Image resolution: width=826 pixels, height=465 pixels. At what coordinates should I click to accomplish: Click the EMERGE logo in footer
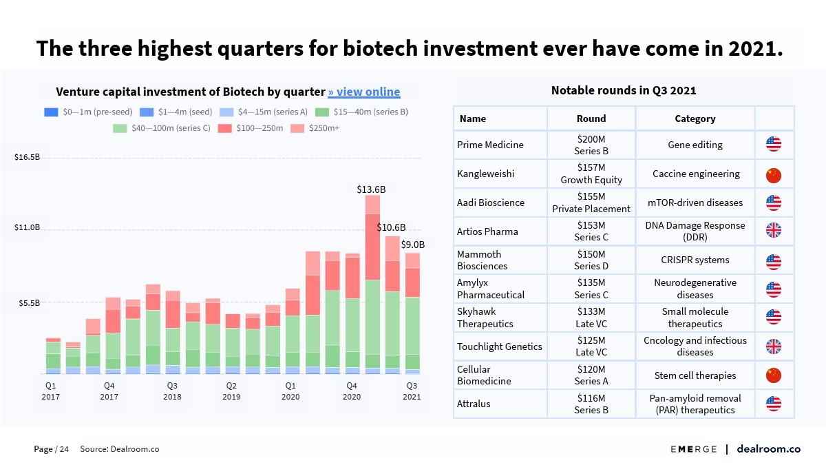(694, 449)
